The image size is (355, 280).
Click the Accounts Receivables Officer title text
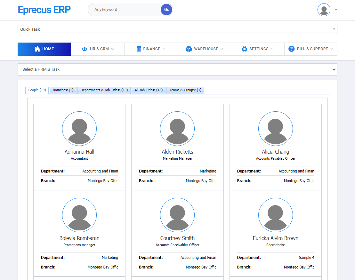177,245
